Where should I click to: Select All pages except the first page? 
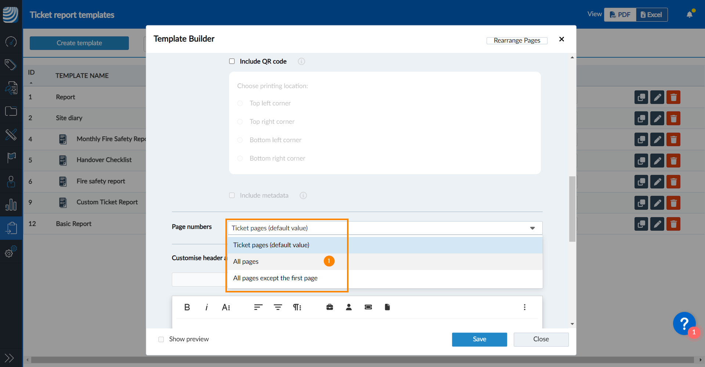tap(275, 278)
